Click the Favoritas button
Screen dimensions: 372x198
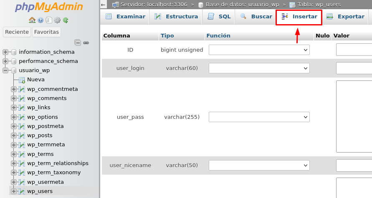click(x=46, y=32)
